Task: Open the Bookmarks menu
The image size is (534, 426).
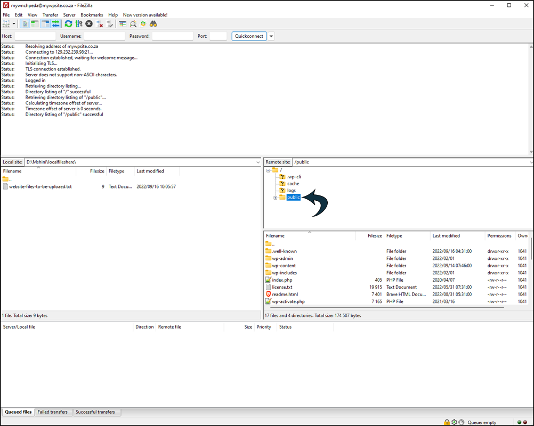Action: [92, 15]
